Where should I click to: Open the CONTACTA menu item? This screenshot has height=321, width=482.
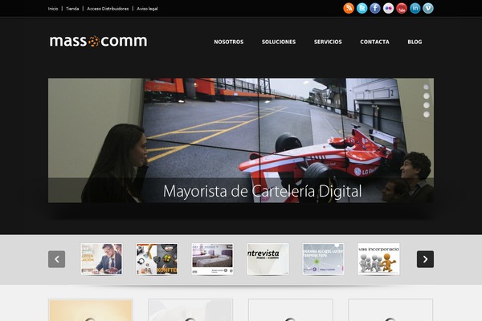point(374,42)
